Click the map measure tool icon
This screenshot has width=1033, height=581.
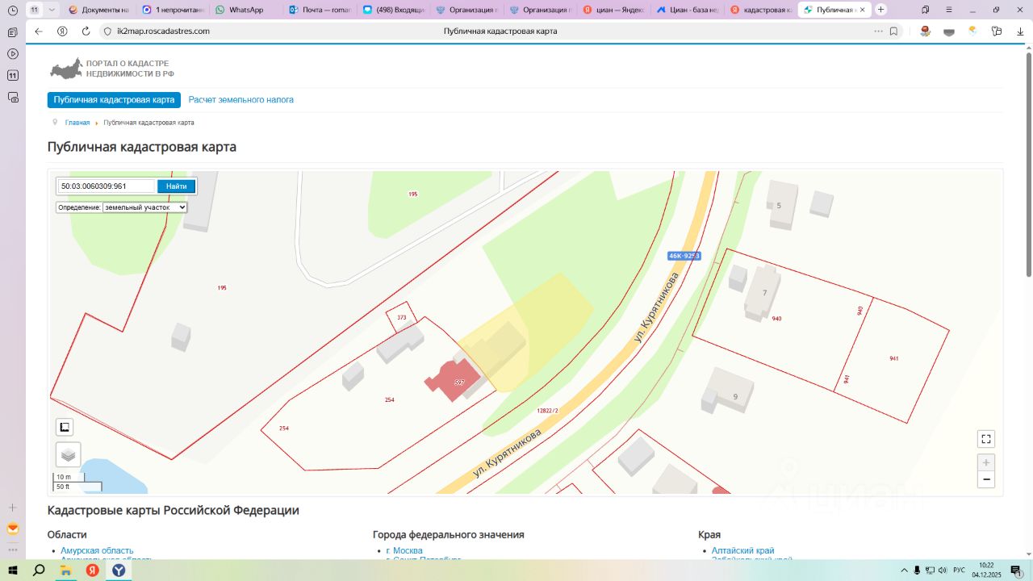(65, 427)
